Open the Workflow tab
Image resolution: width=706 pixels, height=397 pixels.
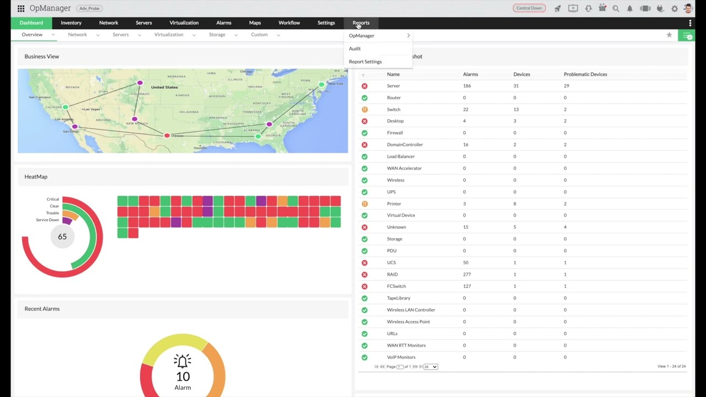[289, 23]
